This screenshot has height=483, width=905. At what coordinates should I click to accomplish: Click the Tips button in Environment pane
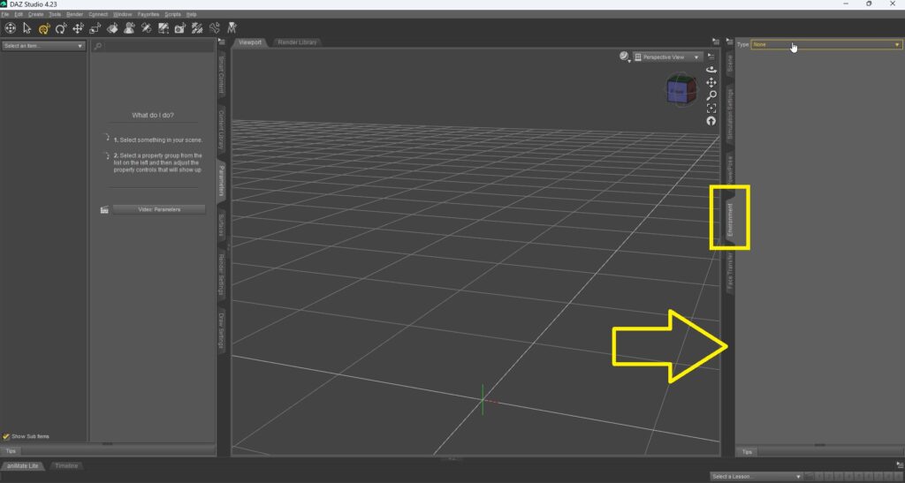pyautogui.click(x=747, y=452)
